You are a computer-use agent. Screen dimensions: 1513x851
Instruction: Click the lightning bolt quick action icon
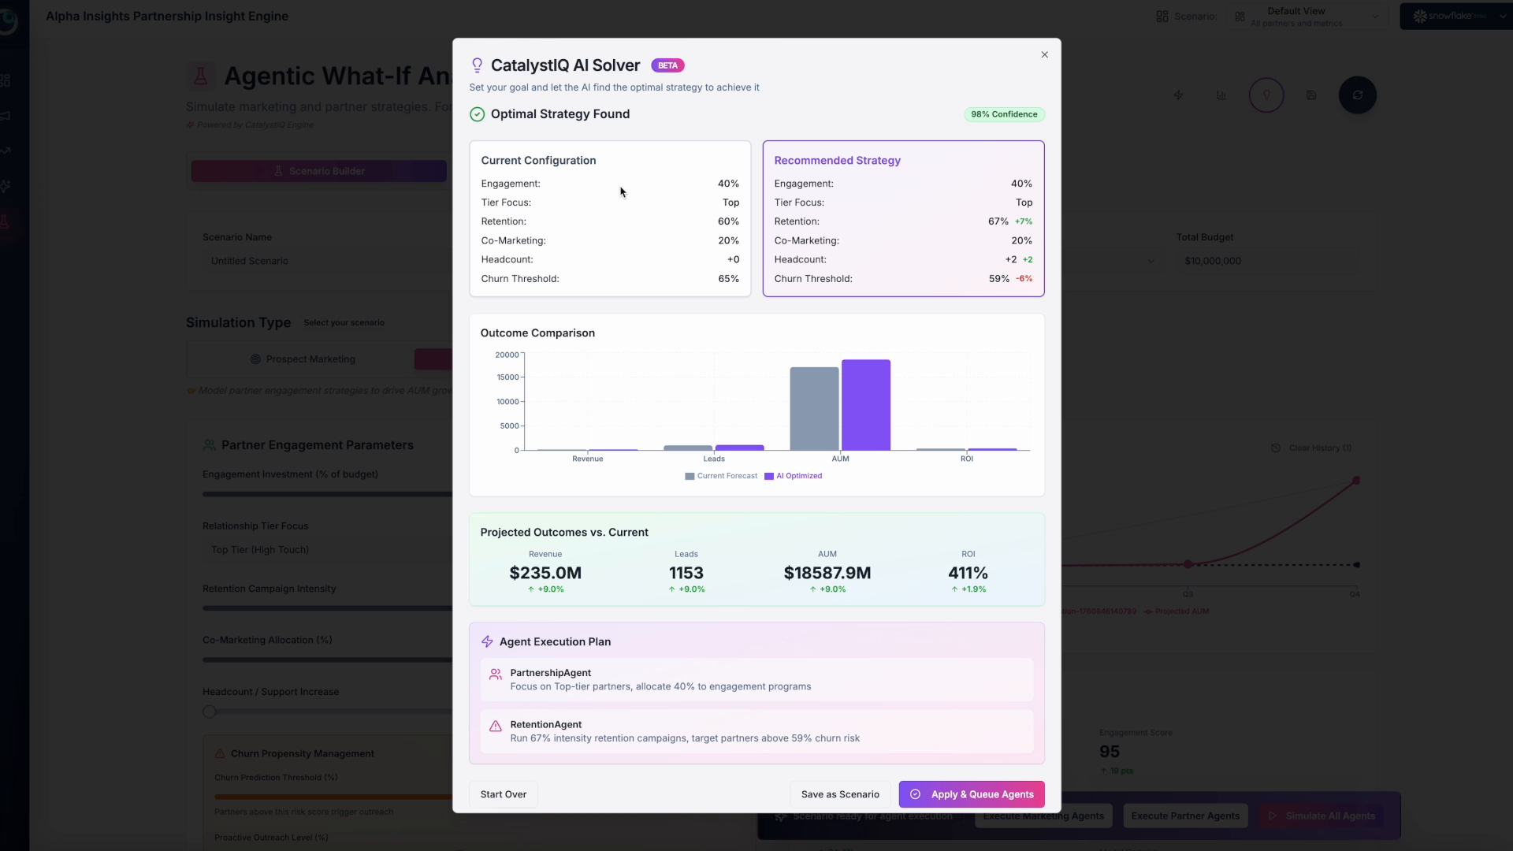[x=1178, y=95]
